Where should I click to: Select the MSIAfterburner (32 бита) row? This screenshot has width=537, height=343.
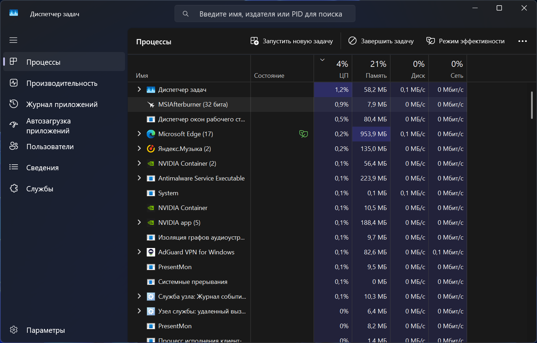(297, 104)
